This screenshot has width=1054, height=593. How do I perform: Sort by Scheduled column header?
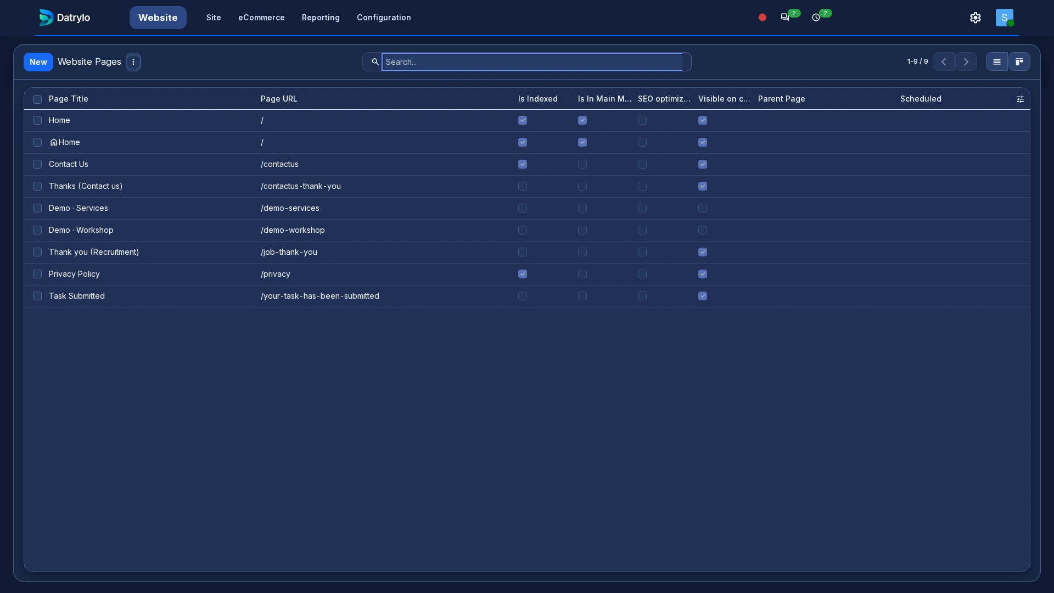921,99
